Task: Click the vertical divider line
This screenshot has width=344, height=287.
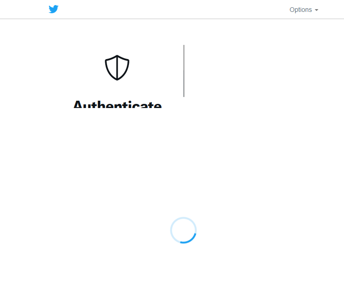Action: pos(184,70)
